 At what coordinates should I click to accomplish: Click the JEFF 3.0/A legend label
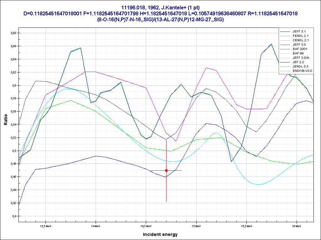coord(300,58)
